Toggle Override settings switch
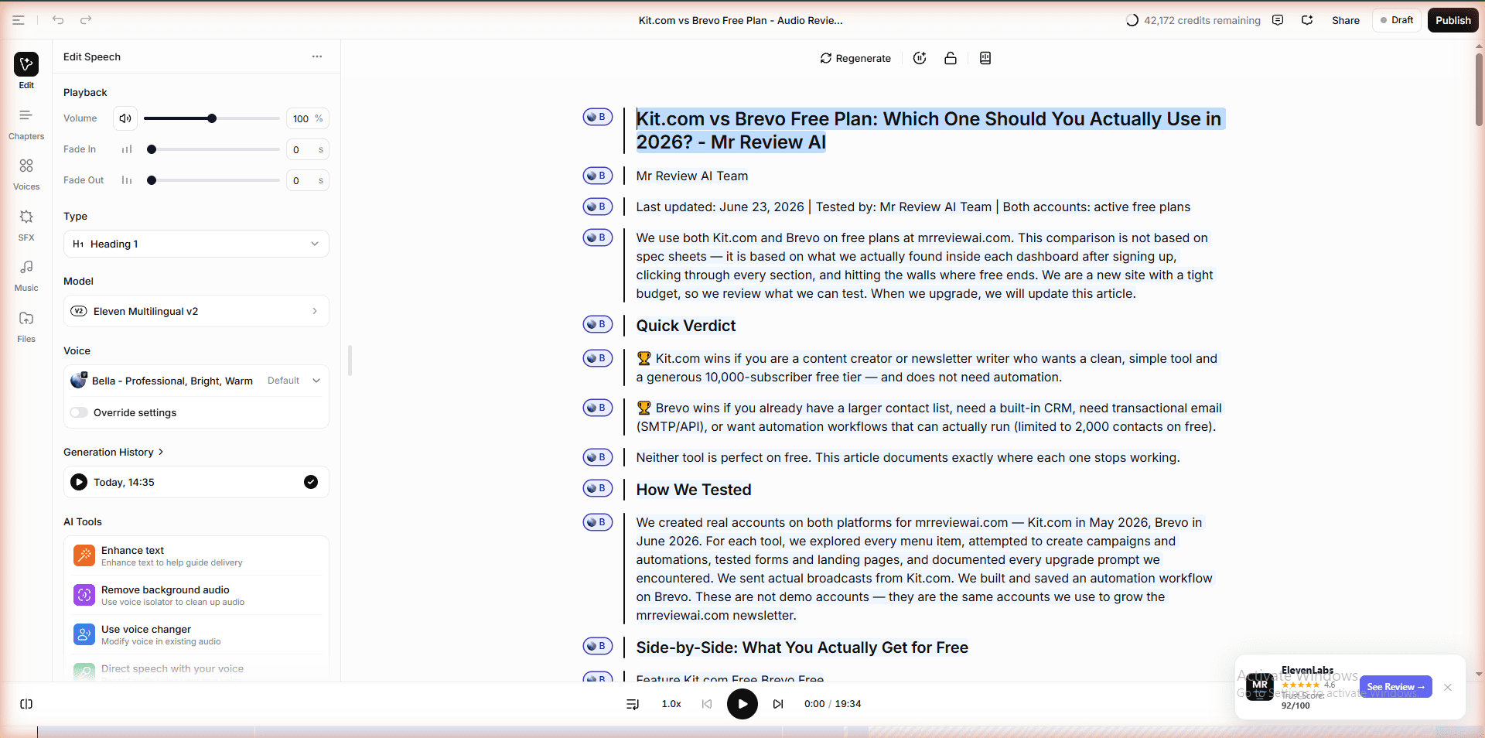1485x738 pixels. [79, 412]
